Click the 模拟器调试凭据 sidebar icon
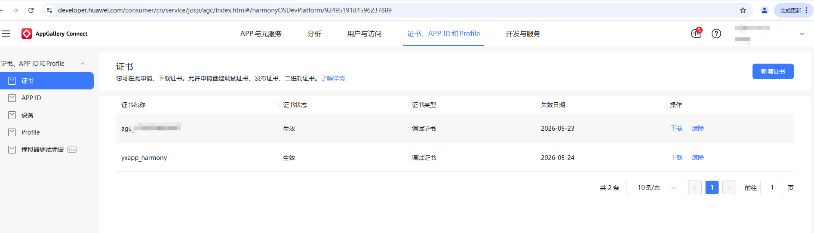Screen dimensions: 814x233 pyautogui.click(x=12, y=150)
